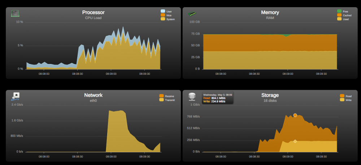Screen dimensions: 361x165
Task: Click the 256 MB/s axis label
Action: [193, 140]
